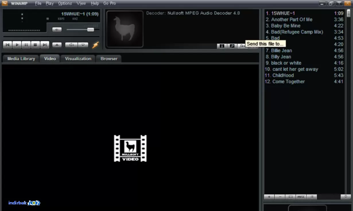
Task: Close the Winamp window
Action: (348, 3)
